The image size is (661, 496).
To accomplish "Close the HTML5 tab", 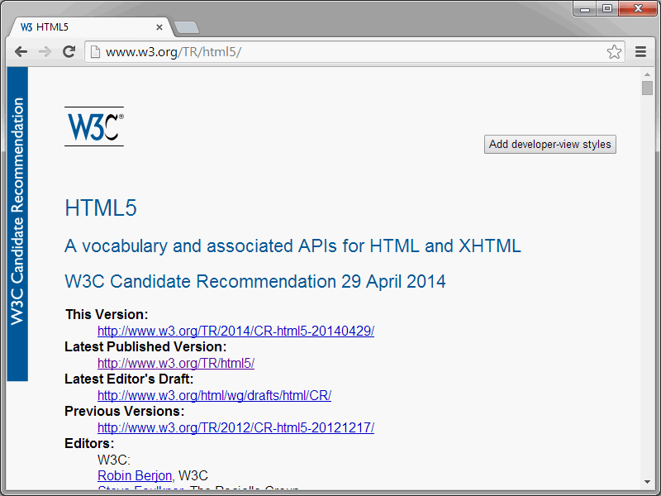I will [x=159, y=27].
